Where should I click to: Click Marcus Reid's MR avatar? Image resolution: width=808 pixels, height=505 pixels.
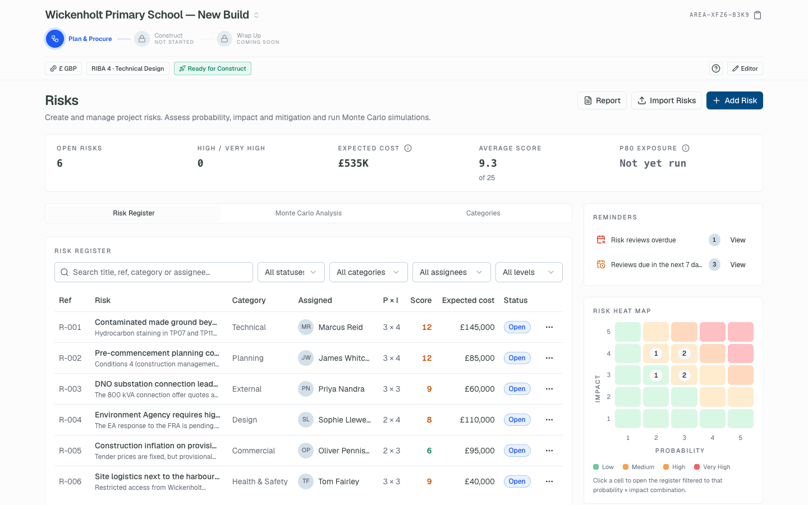(306, 327)
